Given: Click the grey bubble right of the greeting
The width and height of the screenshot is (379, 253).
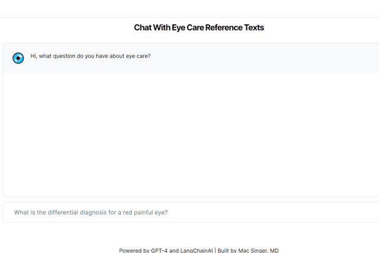Looking at the screenshot, I should coord(266,57).
